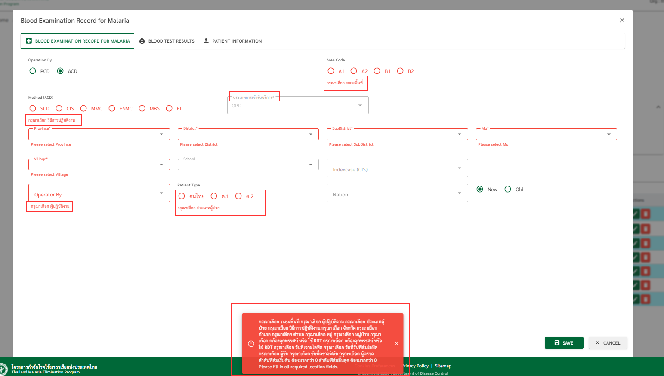
Task: Switch to the Blood Test Results tab
Action: 171,41
